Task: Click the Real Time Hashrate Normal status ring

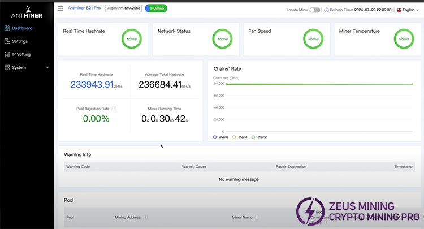Action: pos(131,38)
